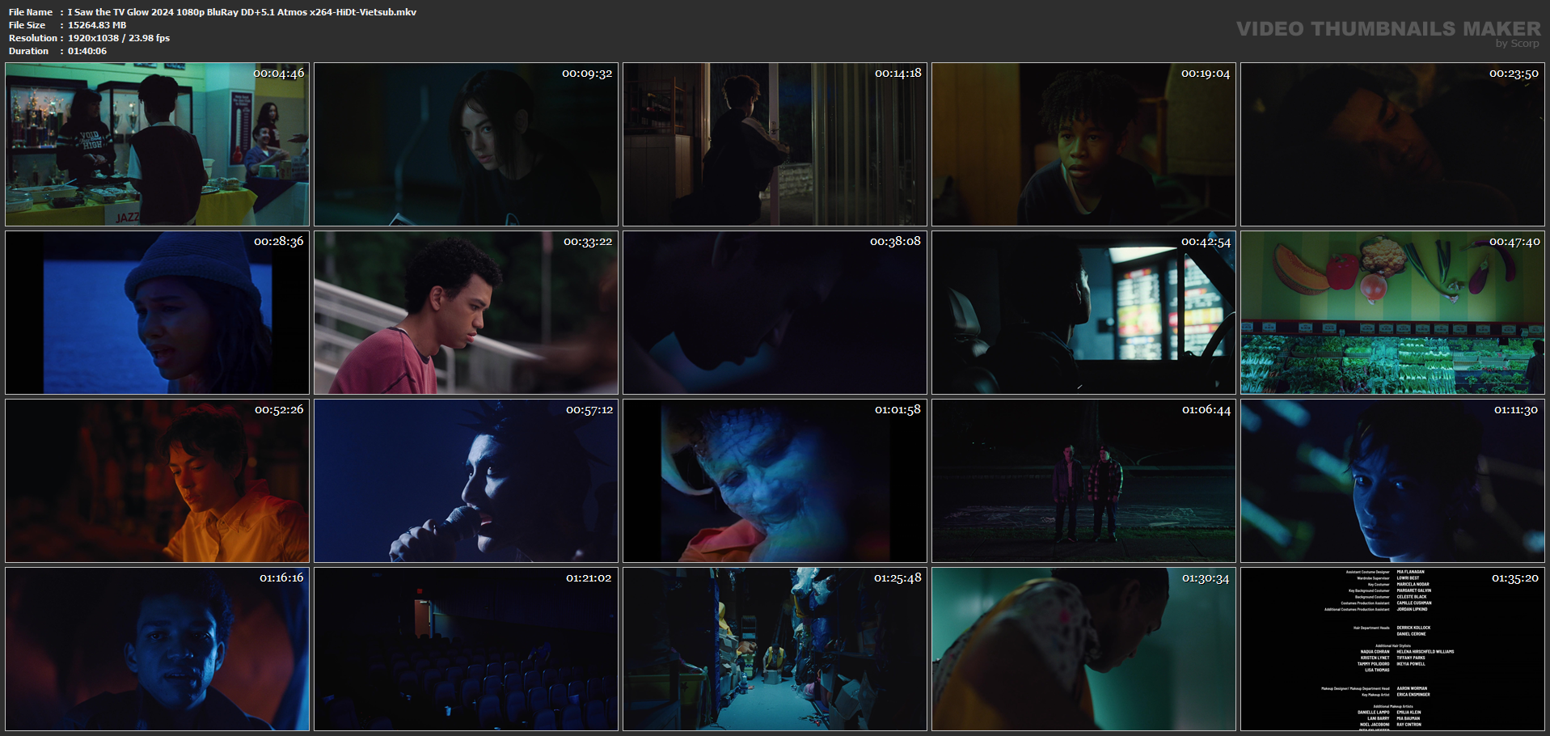
Task: Click the file size value 15264.83 MB
Action: pyautogui.click(x=97, y=25)
